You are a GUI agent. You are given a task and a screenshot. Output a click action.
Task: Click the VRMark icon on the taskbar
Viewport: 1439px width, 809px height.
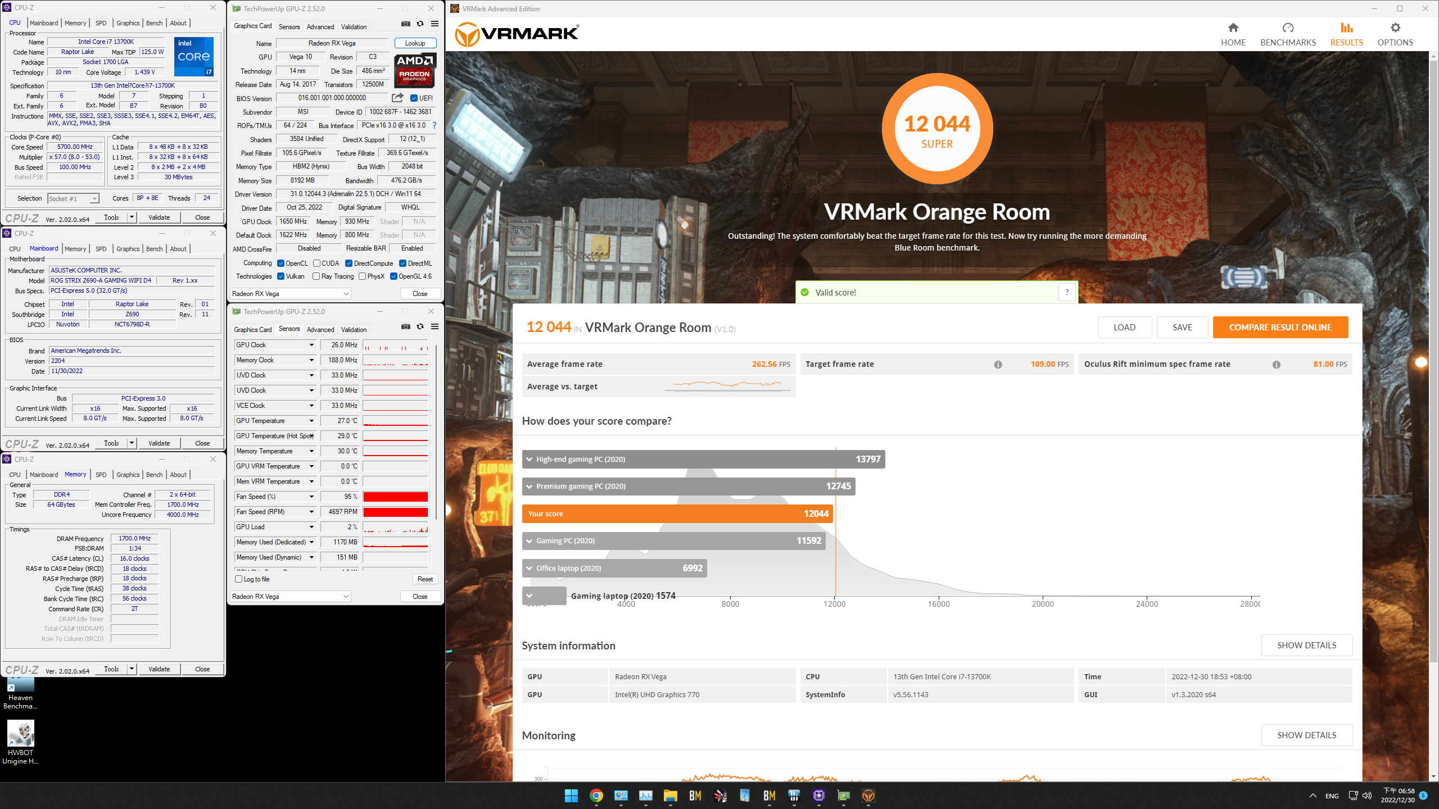[x=868, y=796]
